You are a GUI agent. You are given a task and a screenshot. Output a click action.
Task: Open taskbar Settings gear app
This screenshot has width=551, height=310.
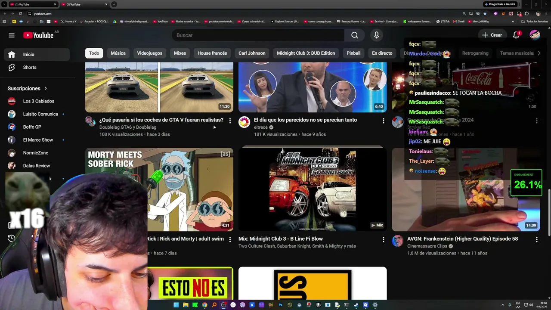coord(375,305)
